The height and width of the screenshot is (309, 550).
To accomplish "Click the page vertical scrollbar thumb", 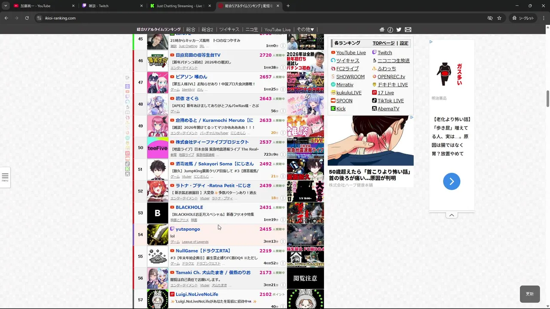I will point(547,99).
